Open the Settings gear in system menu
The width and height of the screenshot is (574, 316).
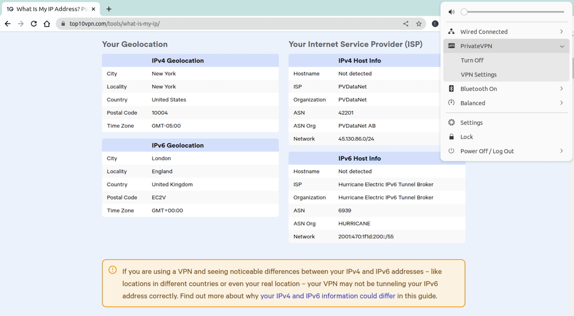tap(451, 122)
